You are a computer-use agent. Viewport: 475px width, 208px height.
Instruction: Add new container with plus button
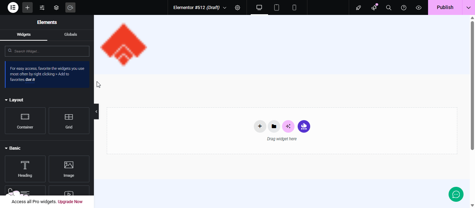tap(260, 126)
